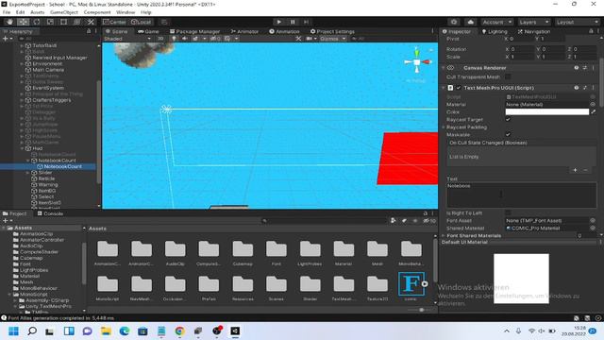Viewport: 604px width, 340px height.
Task: Click the Play button
Action: 279,22
